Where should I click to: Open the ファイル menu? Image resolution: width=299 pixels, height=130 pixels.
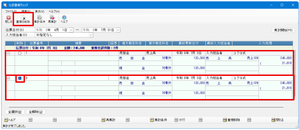click(11, 12)
